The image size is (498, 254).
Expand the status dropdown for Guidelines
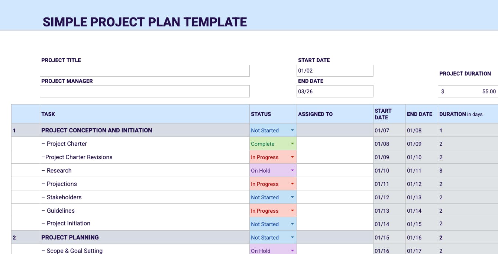(292, 210)
